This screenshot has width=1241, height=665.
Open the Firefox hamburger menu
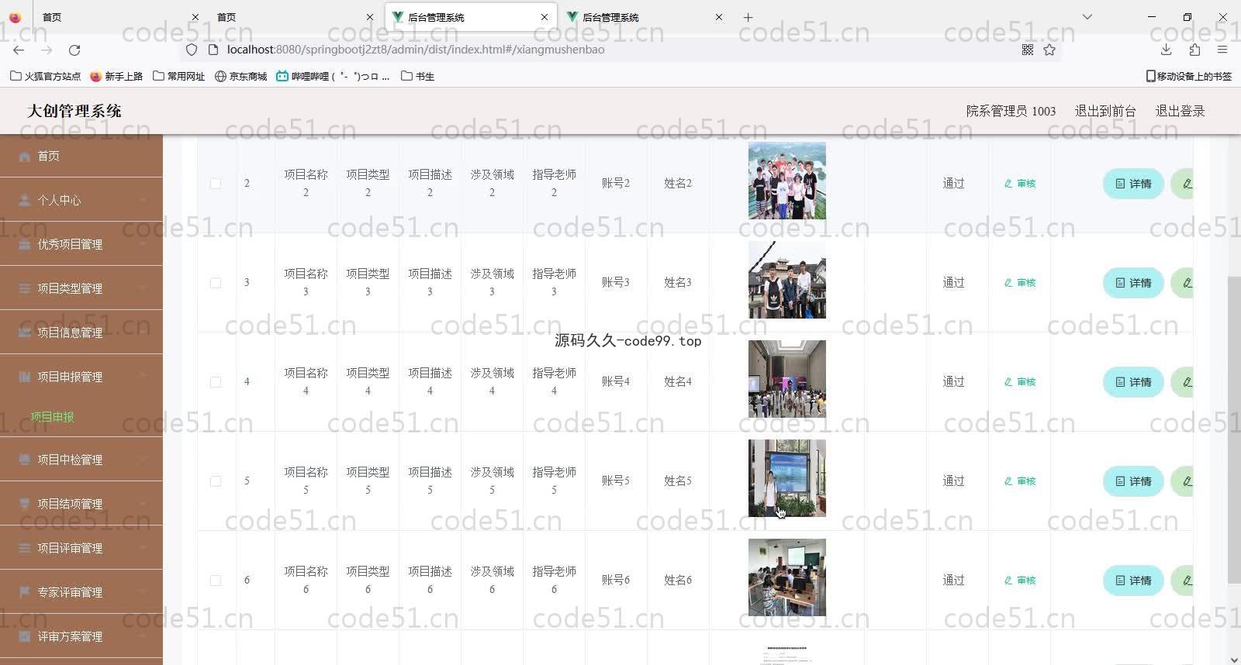pos(1222,50)
